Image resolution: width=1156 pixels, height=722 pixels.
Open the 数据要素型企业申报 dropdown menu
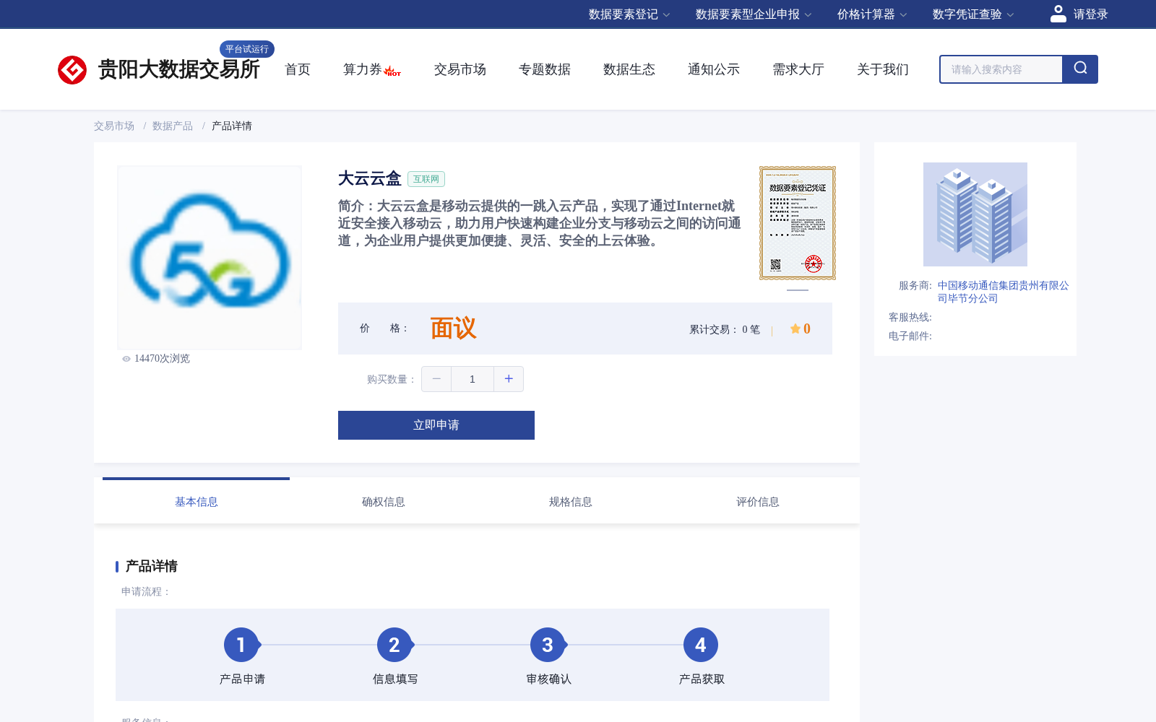754,14
